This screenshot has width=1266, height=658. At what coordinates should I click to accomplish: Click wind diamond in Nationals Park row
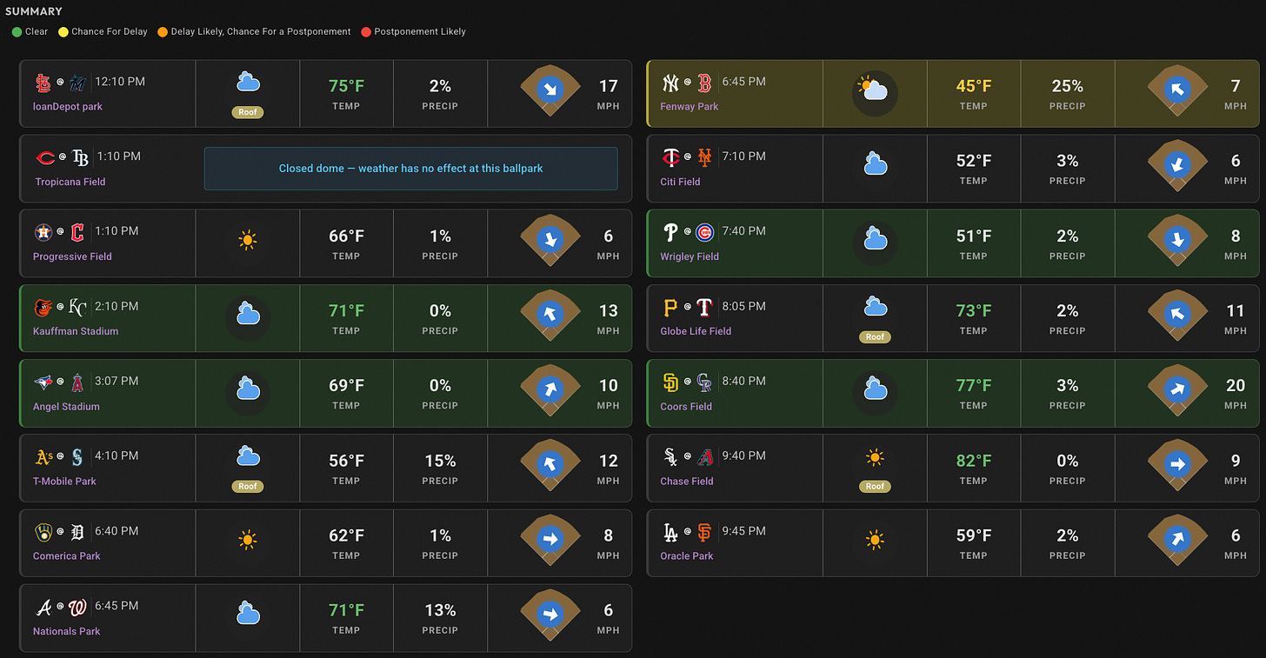550,614
